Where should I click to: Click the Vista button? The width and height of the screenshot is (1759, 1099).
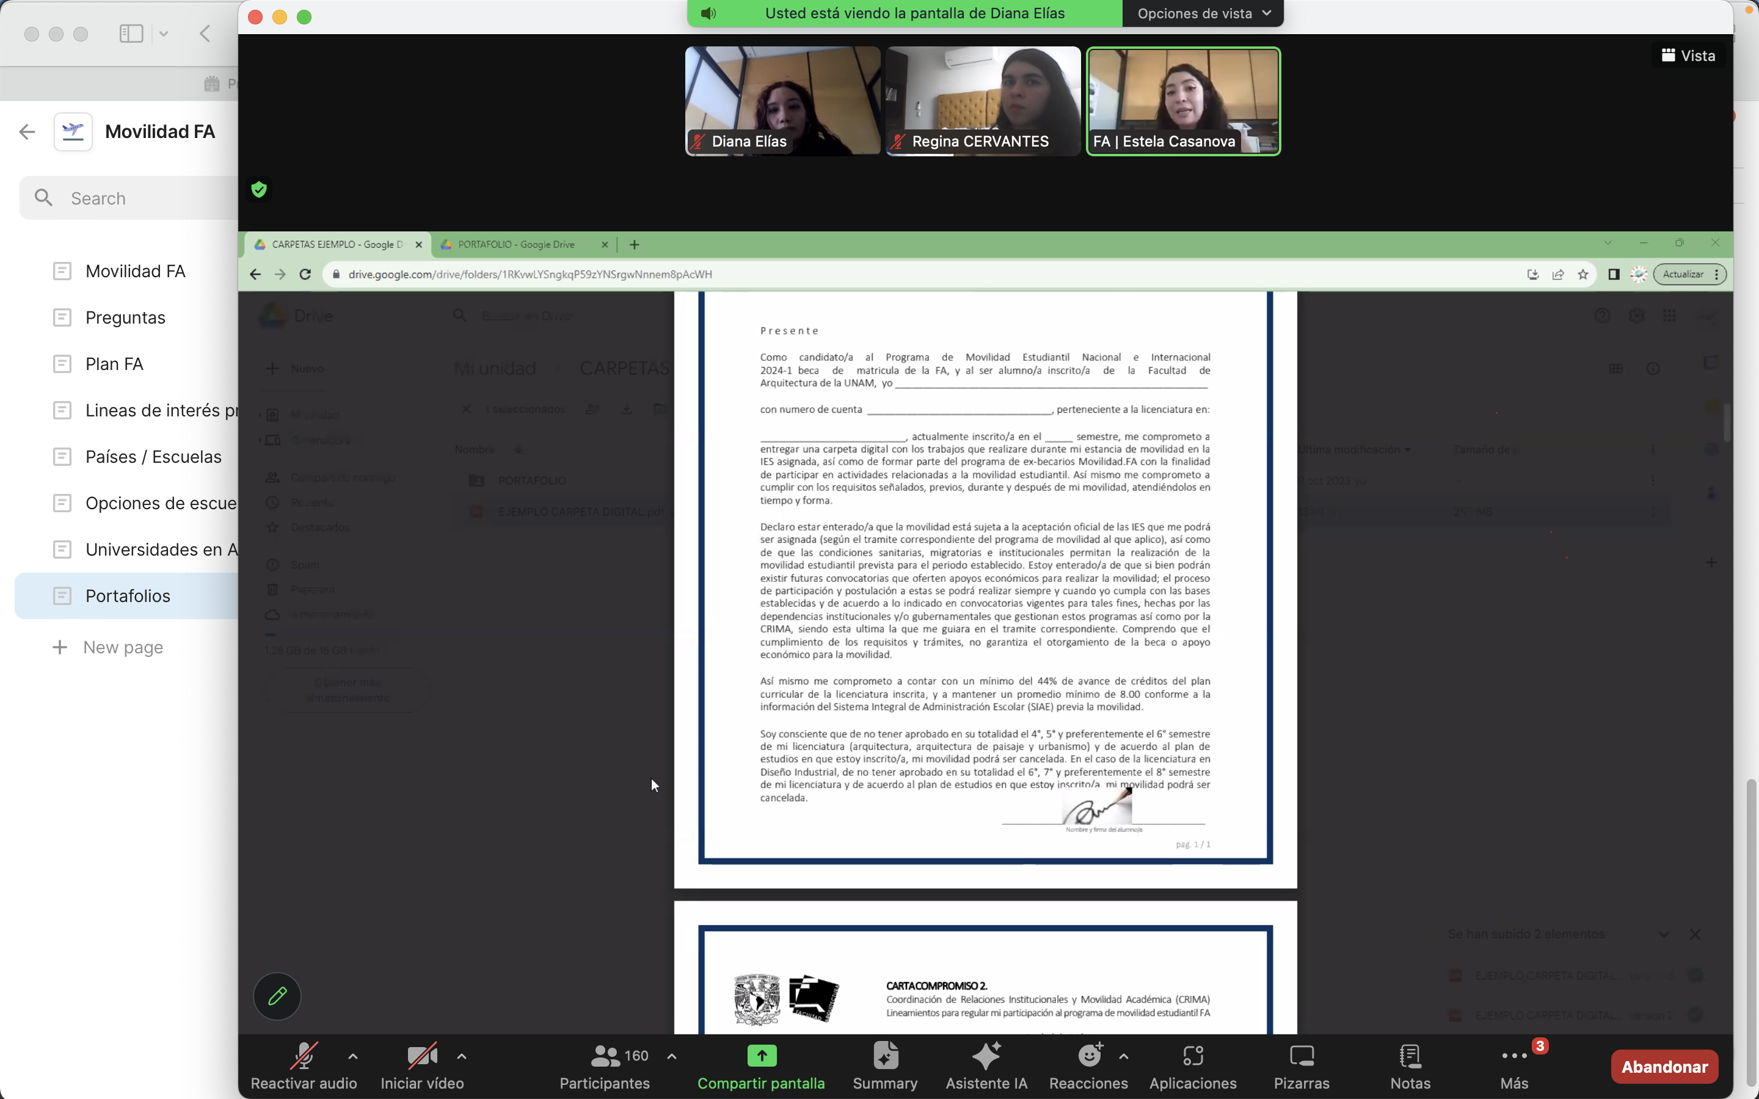pyautogui.click(x=1688, y=56)
